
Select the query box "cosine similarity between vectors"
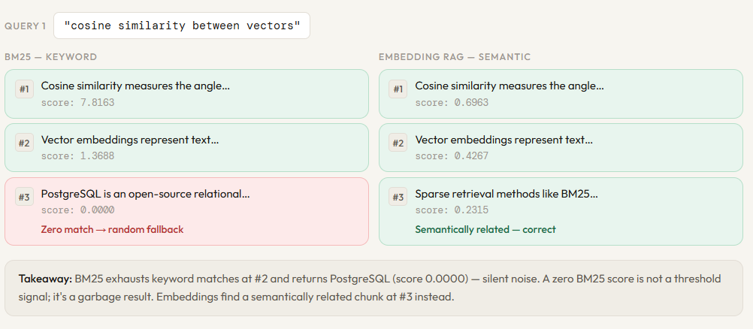pyautogui.click(x=182, y=26)
